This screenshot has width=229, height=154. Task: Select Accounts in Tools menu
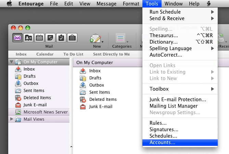[x=180, y=142]
